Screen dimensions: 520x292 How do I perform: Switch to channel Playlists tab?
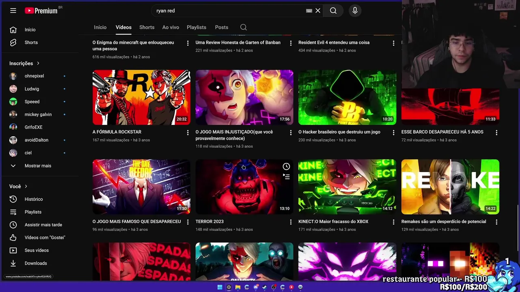pos(197,27)
